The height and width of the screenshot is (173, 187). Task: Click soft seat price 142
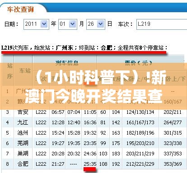click(116, 122)
